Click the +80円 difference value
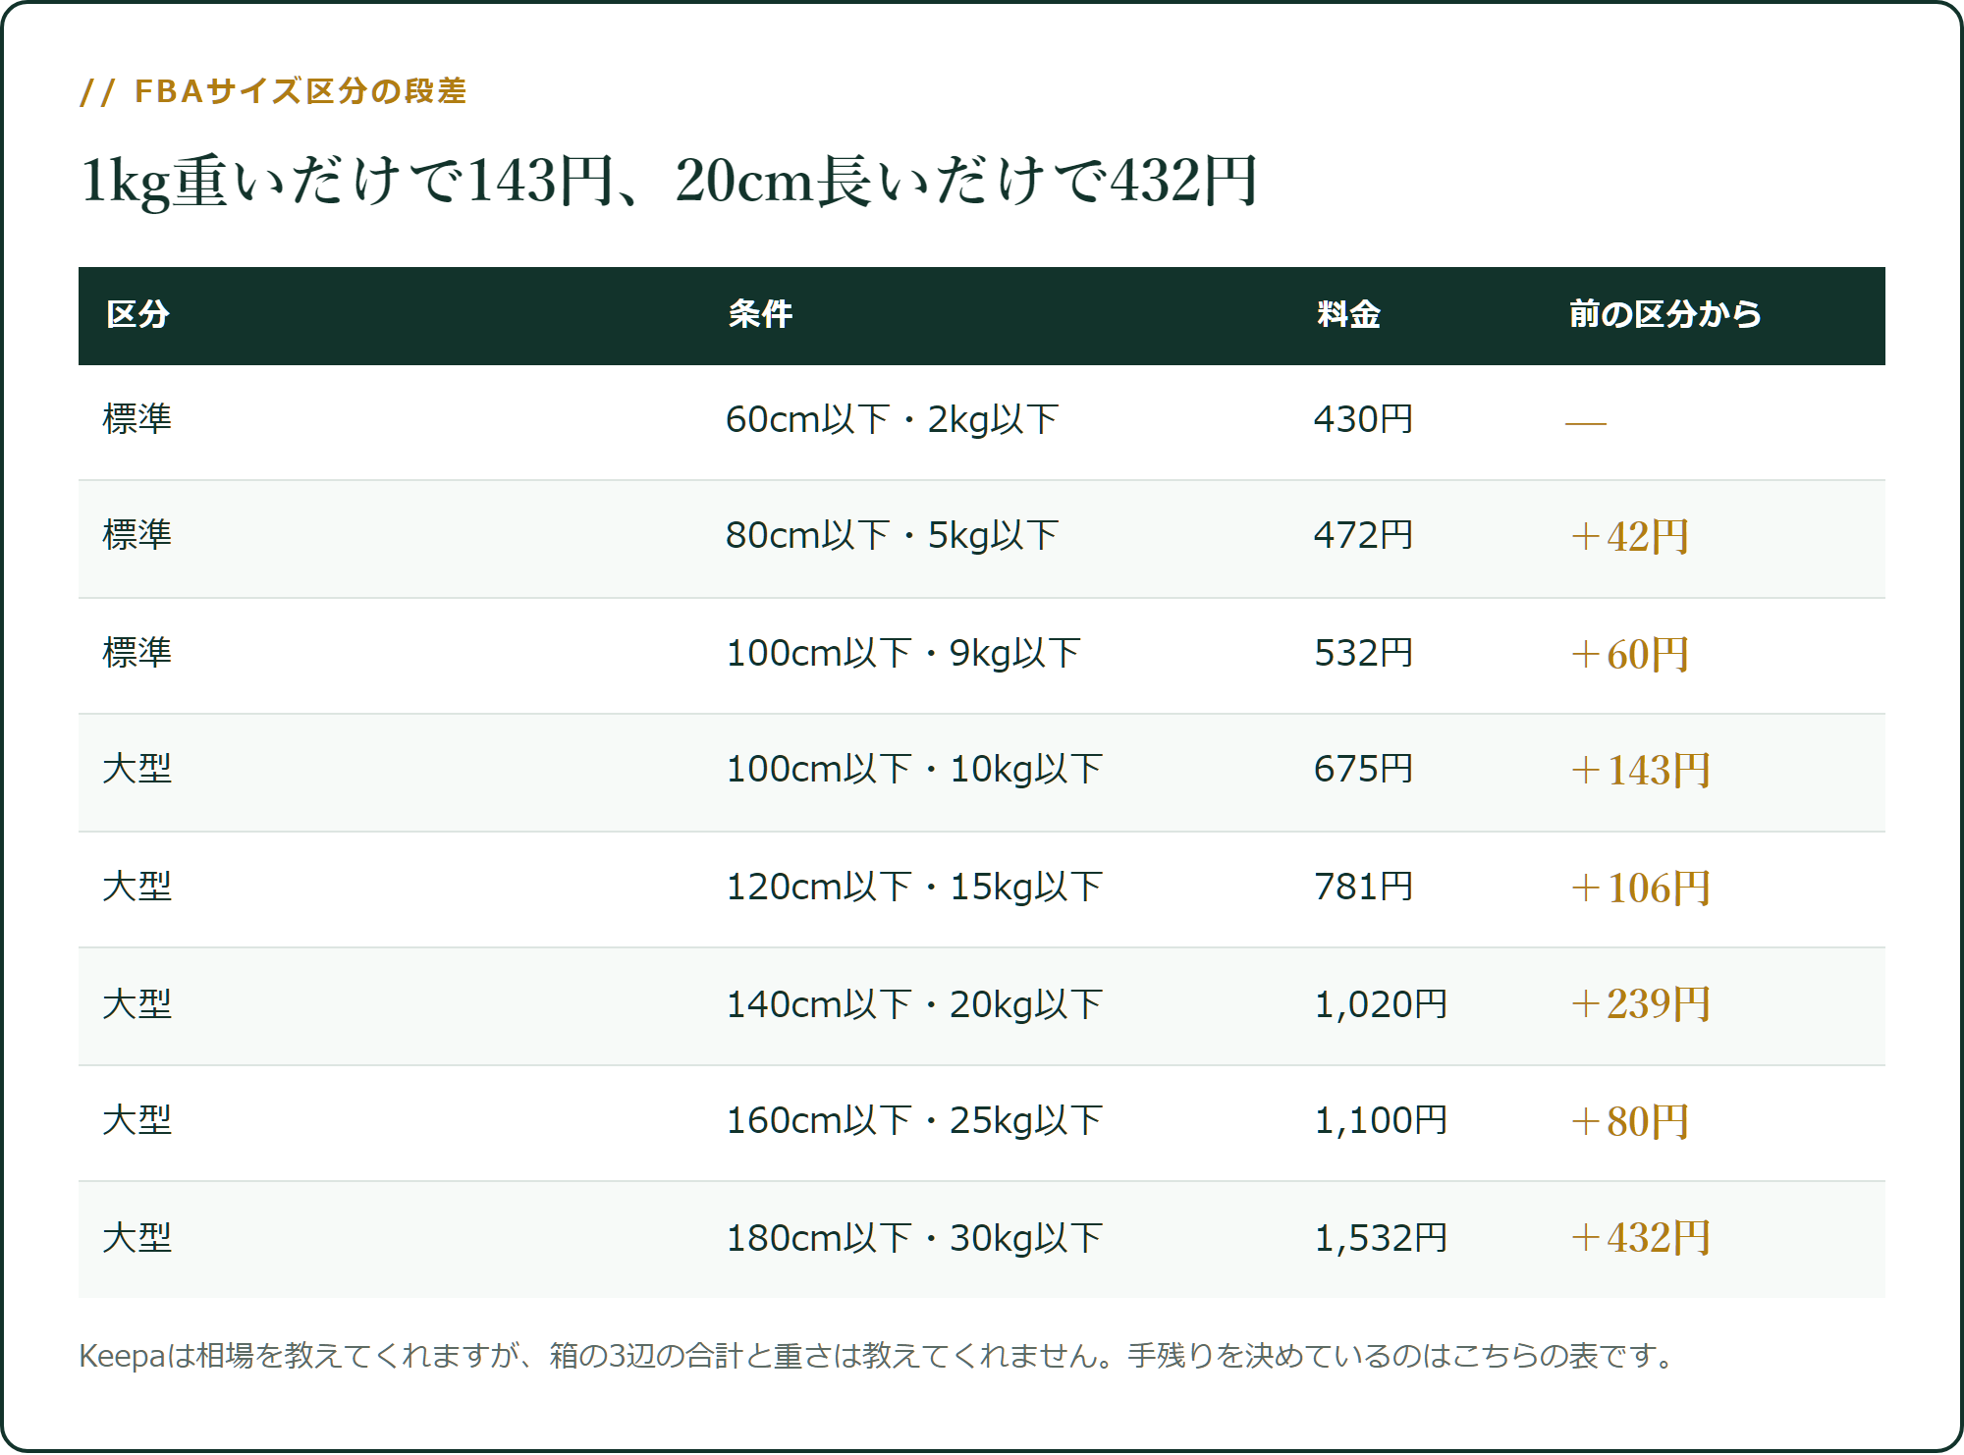The image size is (1964, 1455). point(1629,1122)
